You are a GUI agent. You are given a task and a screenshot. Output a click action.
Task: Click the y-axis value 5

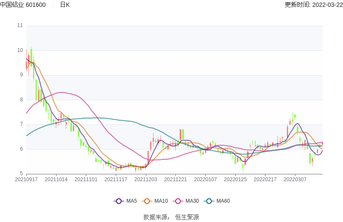click(21, 174)
